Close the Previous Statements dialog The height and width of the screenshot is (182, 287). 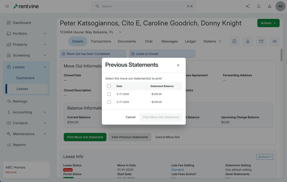pos(178,65)
